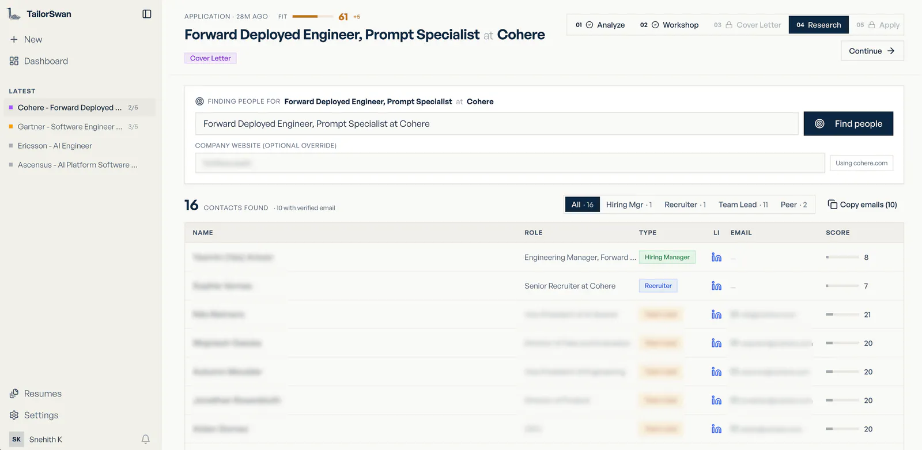Open LinkedIn for the Hiring Manager row

tap(716, 258)
